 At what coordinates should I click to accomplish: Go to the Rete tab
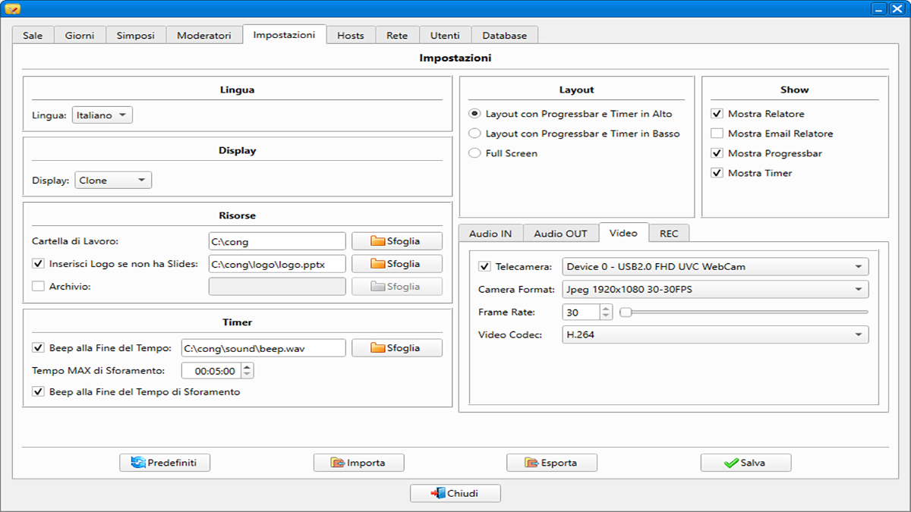pyautogui.click(x=397, y=36)
